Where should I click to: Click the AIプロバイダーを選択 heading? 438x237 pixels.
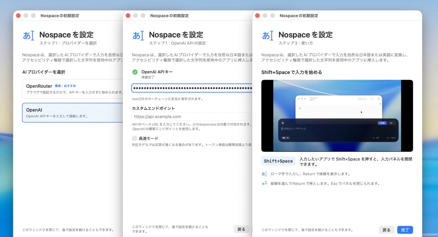point(44,72)
